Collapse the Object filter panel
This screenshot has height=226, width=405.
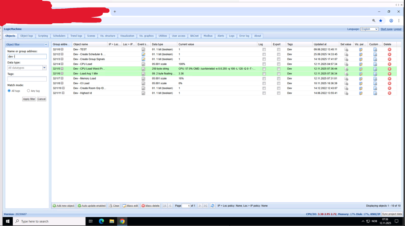(x=46, y=44)
